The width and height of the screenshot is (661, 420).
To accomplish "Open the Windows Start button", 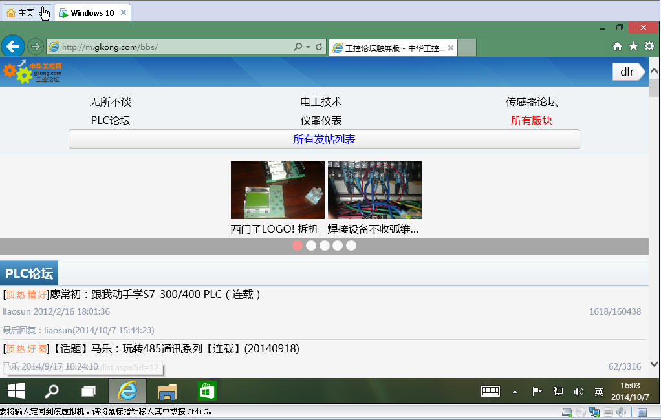I will pyautogui.click(x=16, y=391).
